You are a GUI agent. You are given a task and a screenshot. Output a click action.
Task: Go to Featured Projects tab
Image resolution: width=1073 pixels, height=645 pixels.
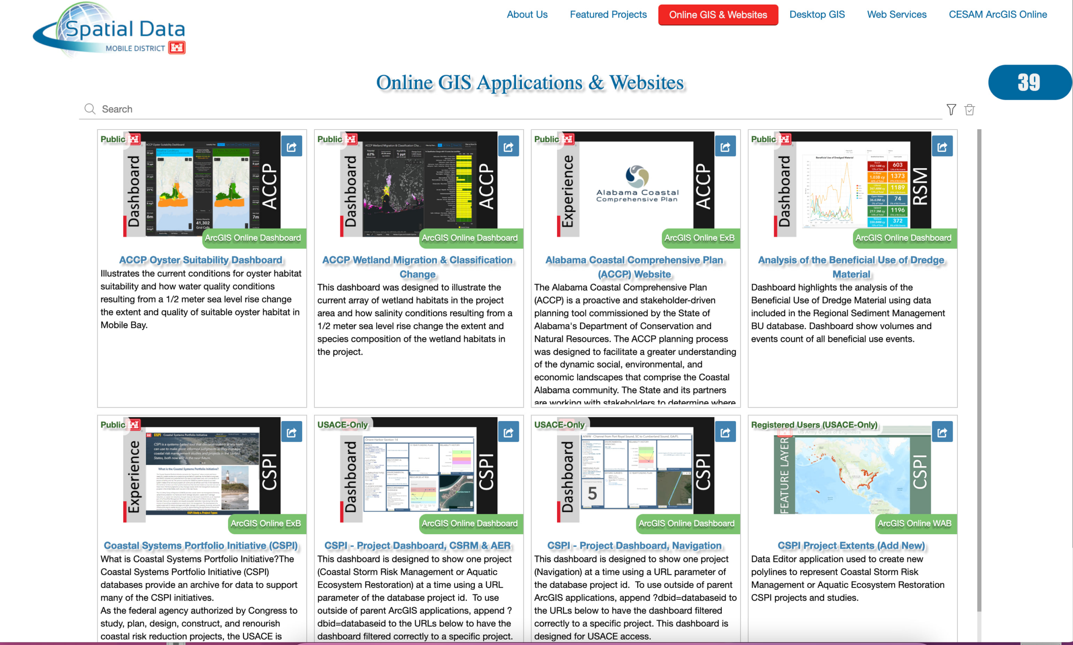(608, 14)
